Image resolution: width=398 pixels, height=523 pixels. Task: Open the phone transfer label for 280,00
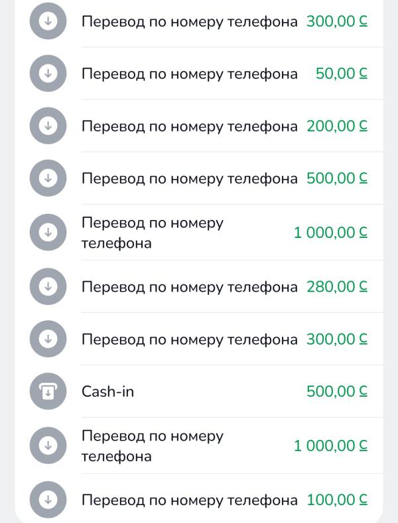click(x=189, y=287)
